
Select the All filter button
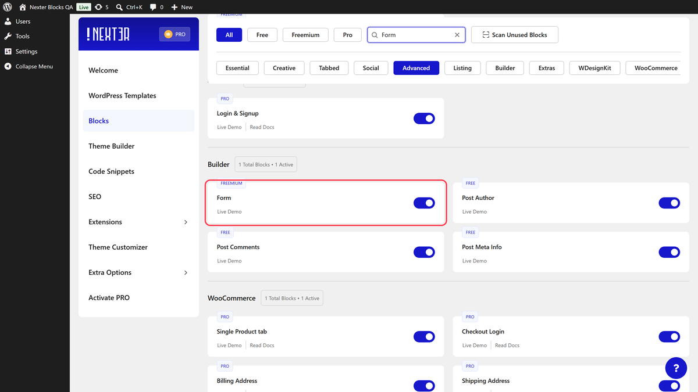click(x=229, y=35)
